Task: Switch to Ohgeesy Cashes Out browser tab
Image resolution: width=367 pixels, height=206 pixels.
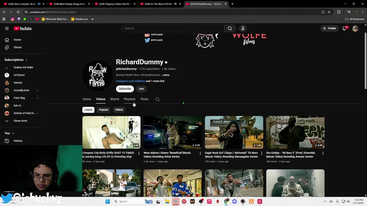Action: [115, 4]
